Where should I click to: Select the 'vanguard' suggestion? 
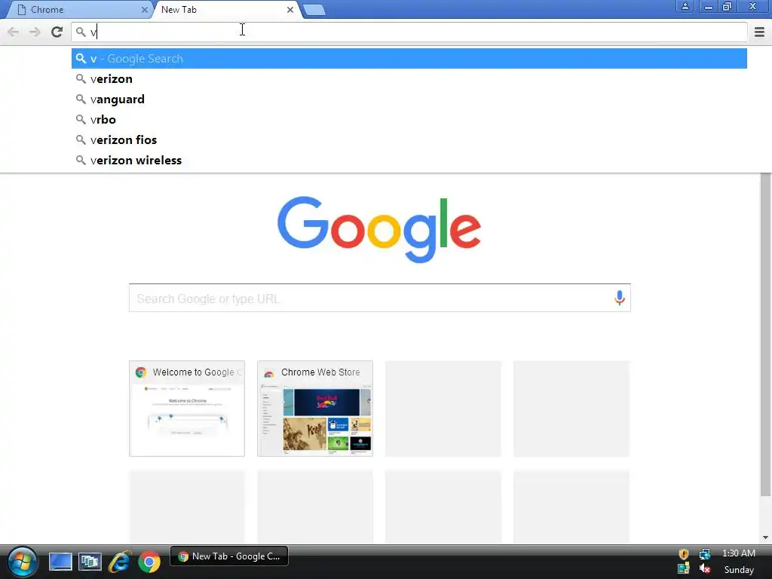(409, 99)
